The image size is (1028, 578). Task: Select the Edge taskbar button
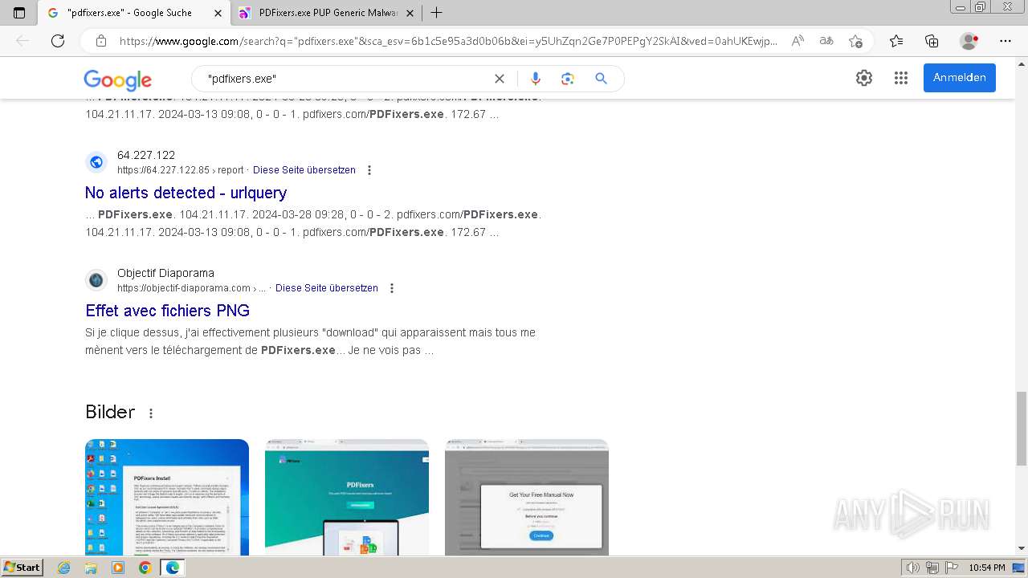coord(172,568)
